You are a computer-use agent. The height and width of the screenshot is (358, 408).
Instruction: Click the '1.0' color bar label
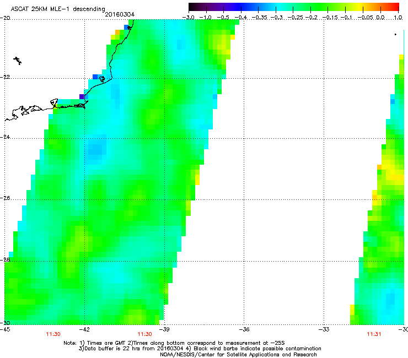398,18
